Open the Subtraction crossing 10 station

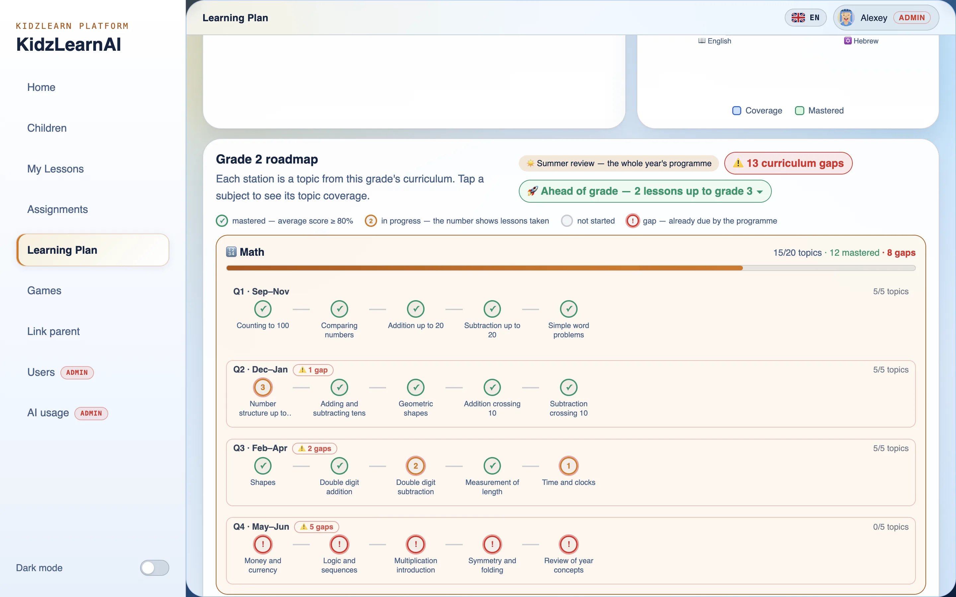coord(569,387)
